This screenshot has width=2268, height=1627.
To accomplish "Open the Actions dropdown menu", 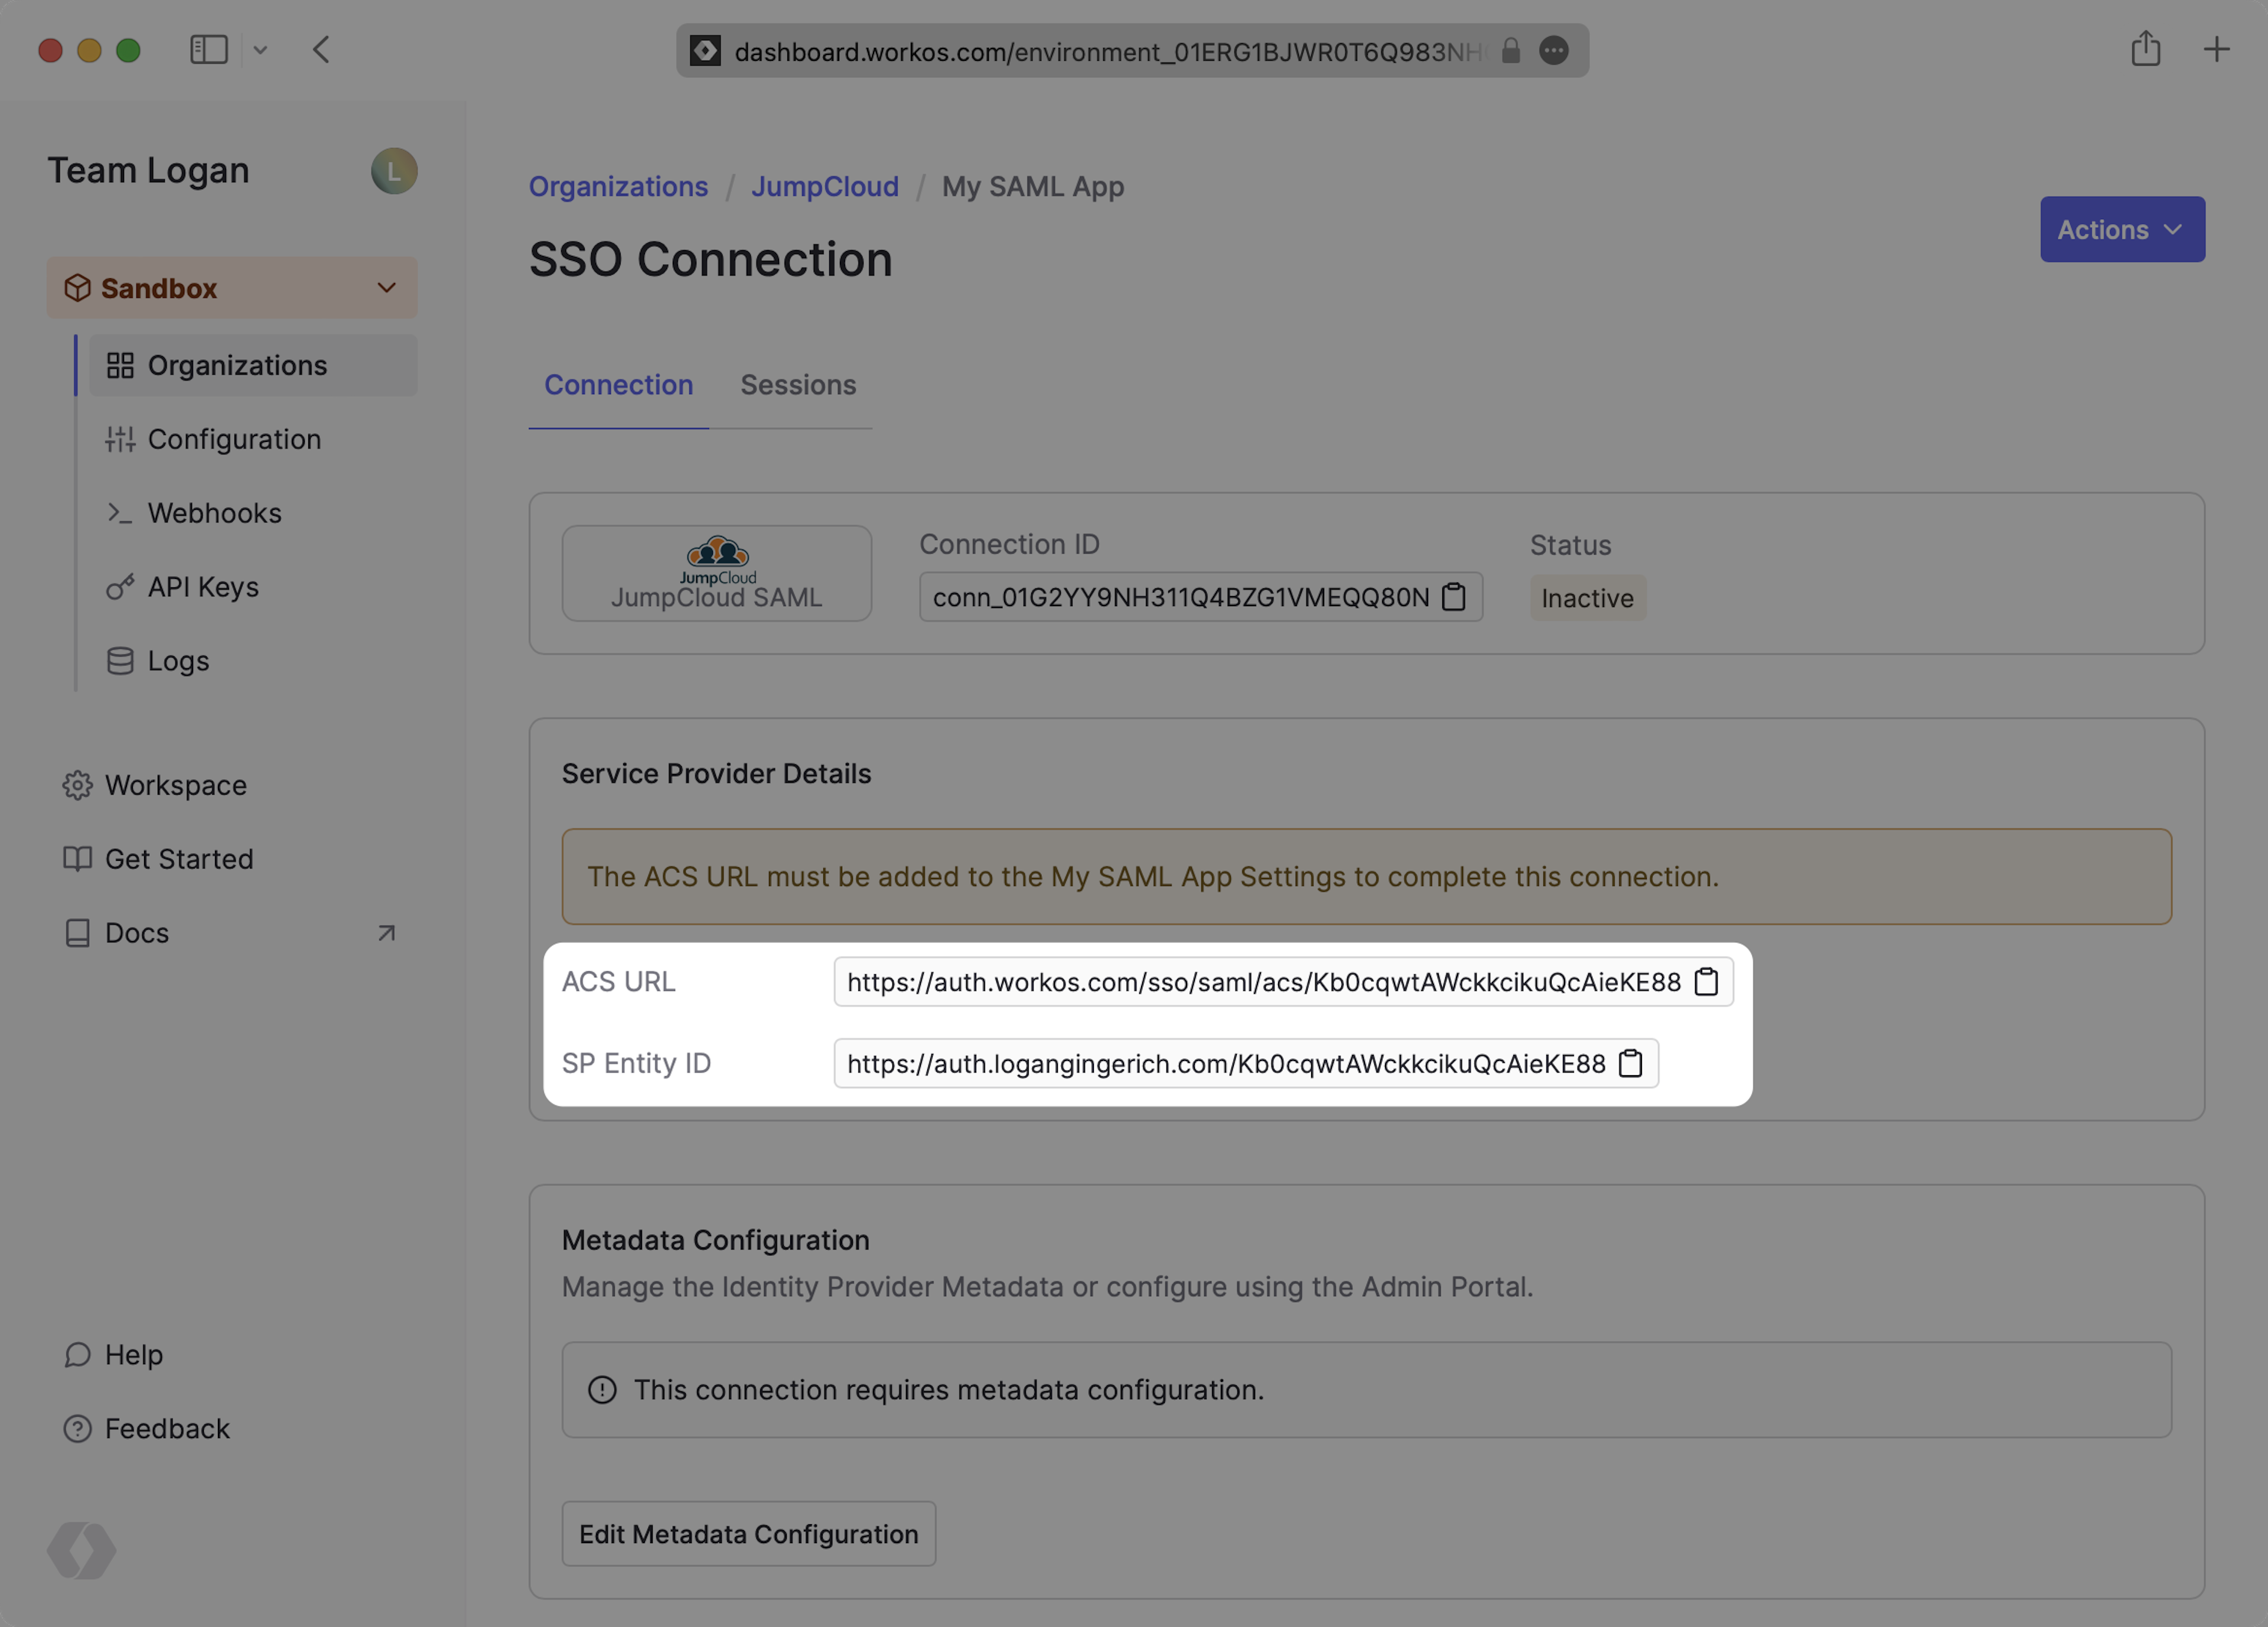I will click(2121, 229).
